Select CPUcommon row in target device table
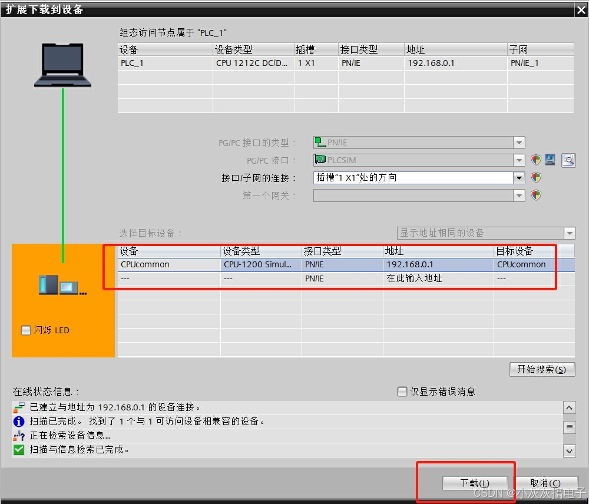589x504 pixels. click(x=346, y=265)
